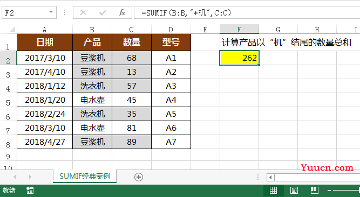Click quantity cell 68
The width and height of the screenshot is (360, 197).
click(x=132, y=58)
